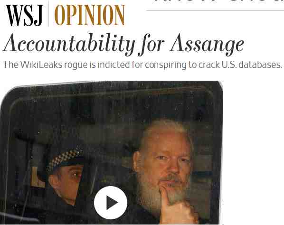This screenshot has width=284, height=225.
Task: Select the WikiLeaks rogue subheadline text
Action: pos(142,65)
